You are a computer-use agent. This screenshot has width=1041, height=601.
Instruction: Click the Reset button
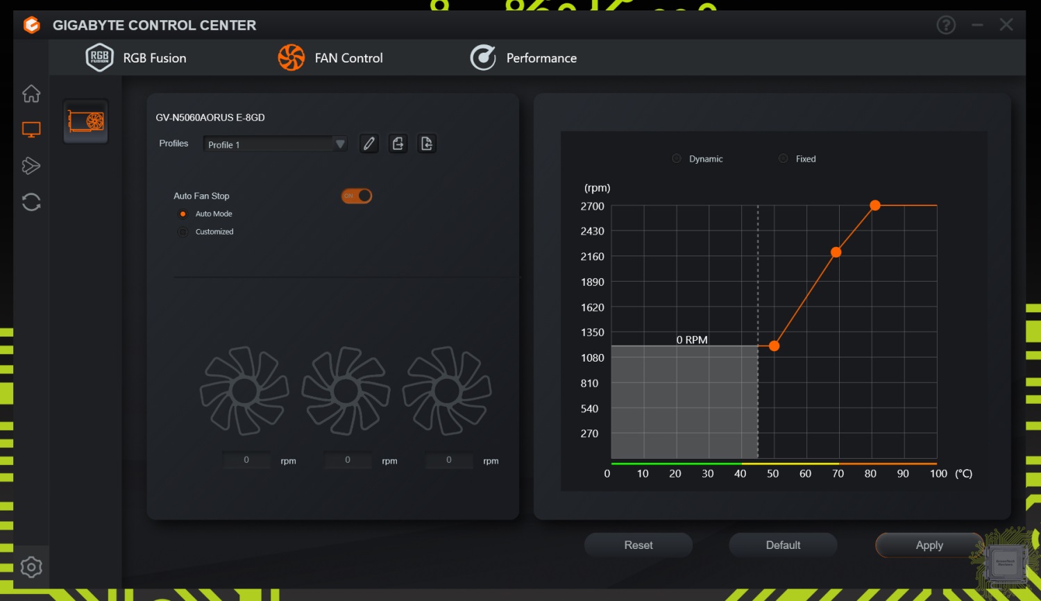coord(638,545)
